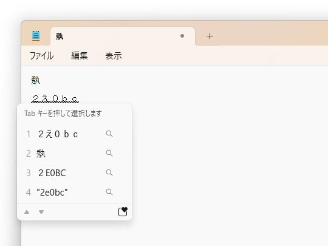Viewport: 328px width, 246px height.
Task: Click the "Tab キーを押して選択します" hint text
Action: (x=63, y=114)
